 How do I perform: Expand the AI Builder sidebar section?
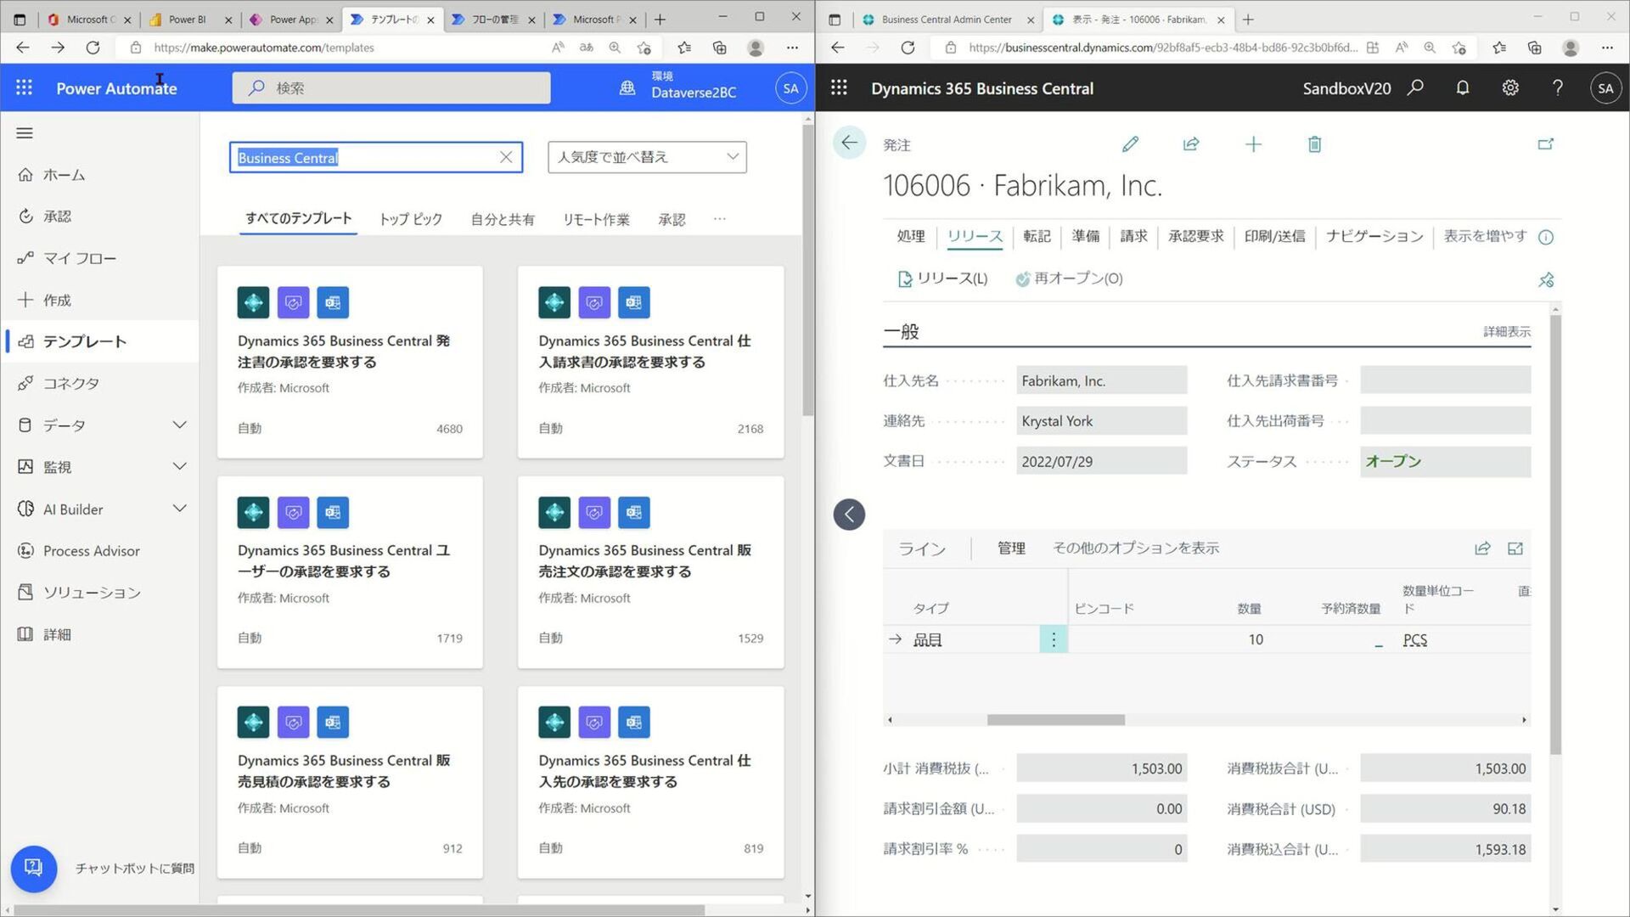click(179, 509)
